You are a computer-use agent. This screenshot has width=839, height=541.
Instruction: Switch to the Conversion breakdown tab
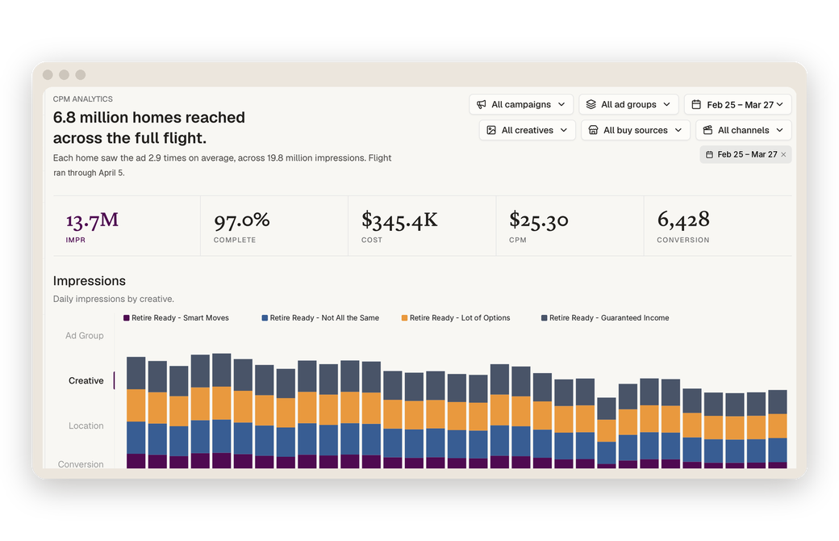click(81, 463)
